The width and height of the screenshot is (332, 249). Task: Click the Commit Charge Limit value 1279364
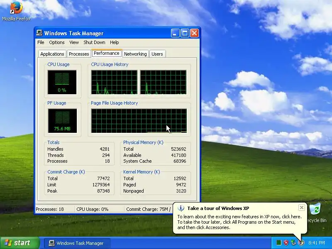pos(101,185)
